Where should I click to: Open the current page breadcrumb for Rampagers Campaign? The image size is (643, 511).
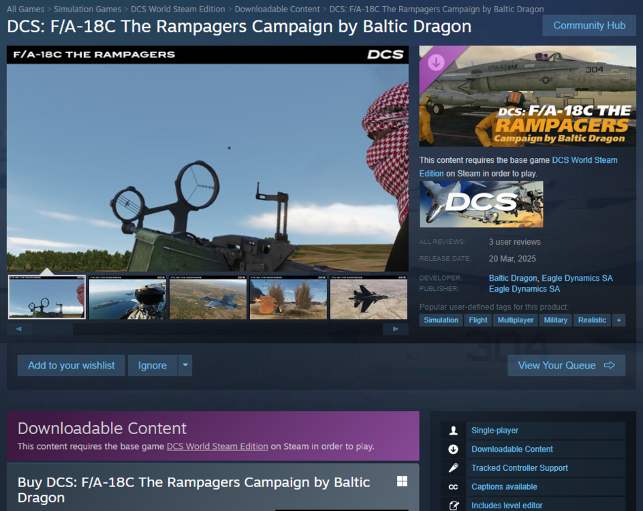pyautogui.click(x=437, y=9)
